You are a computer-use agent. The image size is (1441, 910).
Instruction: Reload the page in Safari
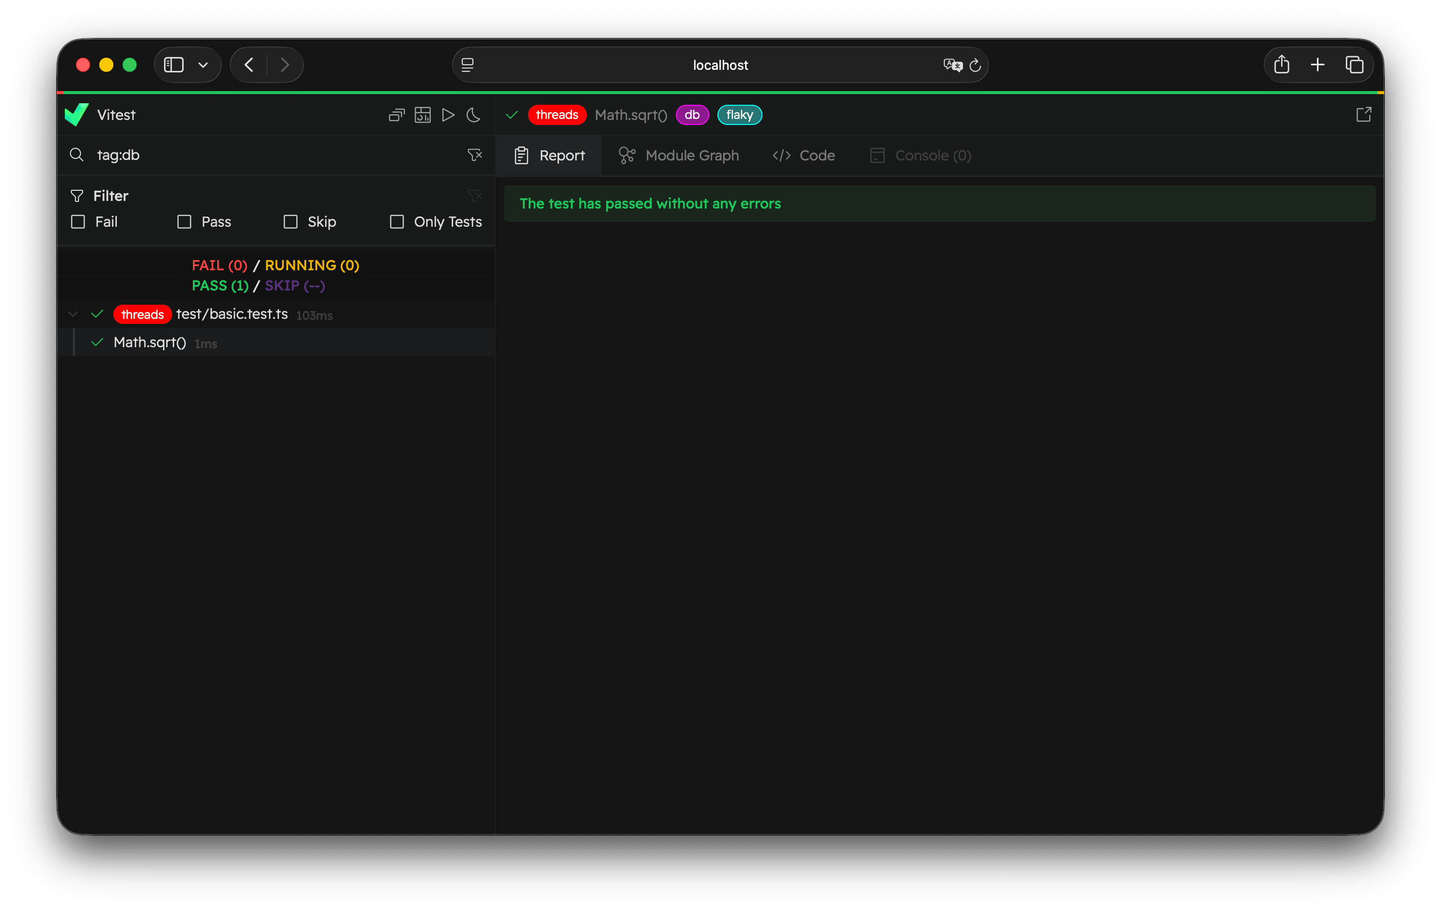[x=975, y=65]
